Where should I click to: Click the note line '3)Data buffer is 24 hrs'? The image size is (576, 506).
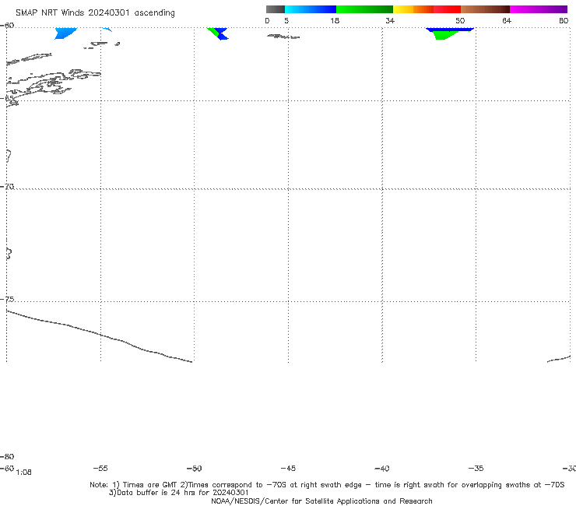tap(178, 493)
